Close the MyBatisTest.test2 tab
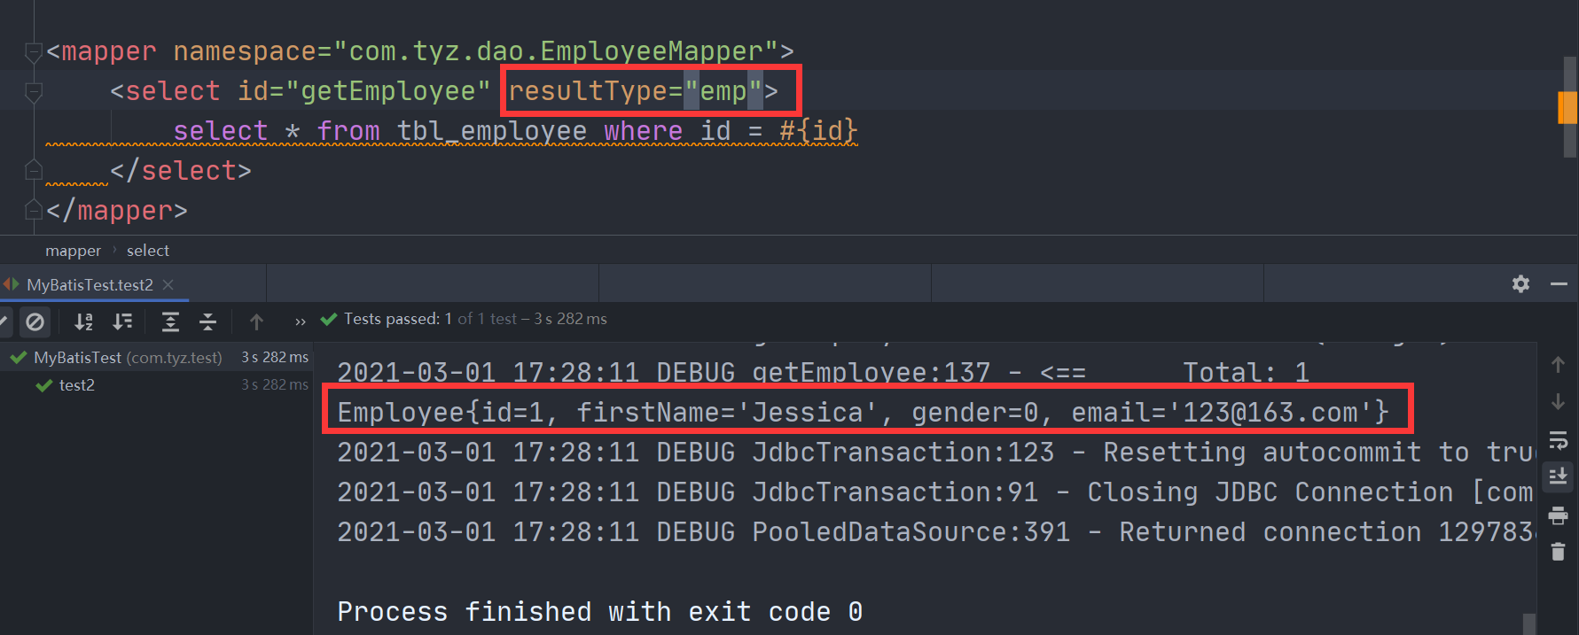 coord(168,284)
